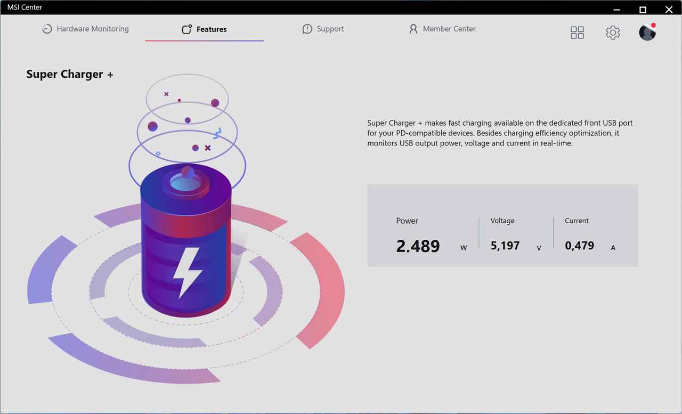Go to the Member Center tab
Viewport: 682px width, 414px height.
tap(449, 29)
